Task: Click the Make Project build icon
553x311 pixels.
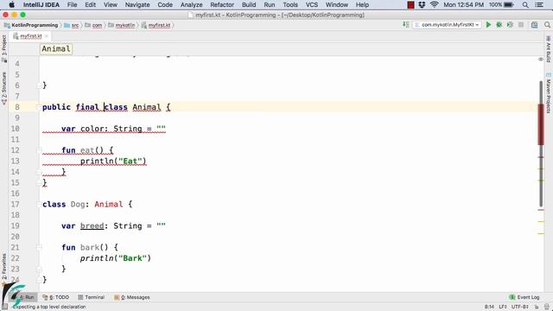Action: [x=406, y=25]
